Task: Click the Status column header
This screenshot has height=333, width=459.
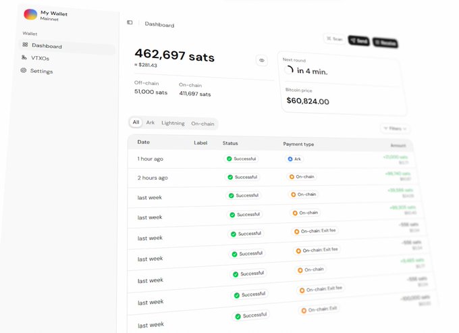Action: [230, 143]
